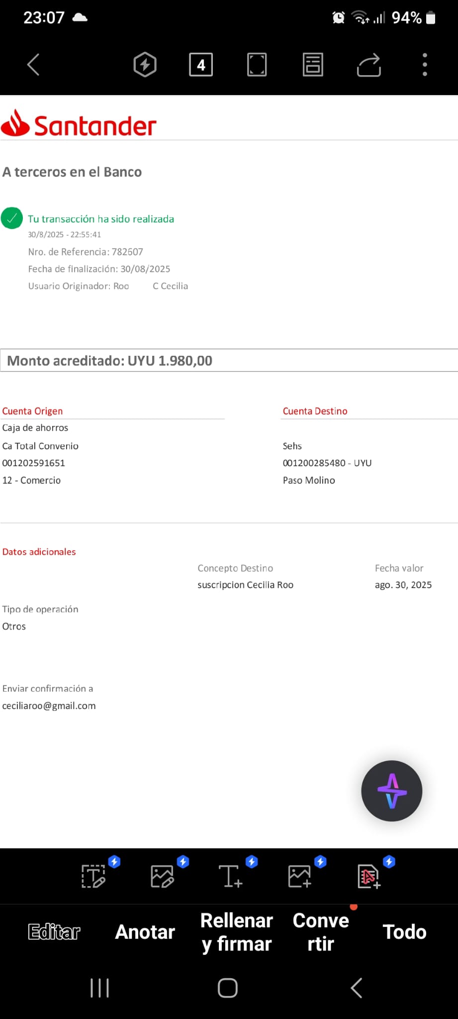This screenshot has height=1019, width=458.
Task: Open the page layout view icon
Action: [313, 65]
